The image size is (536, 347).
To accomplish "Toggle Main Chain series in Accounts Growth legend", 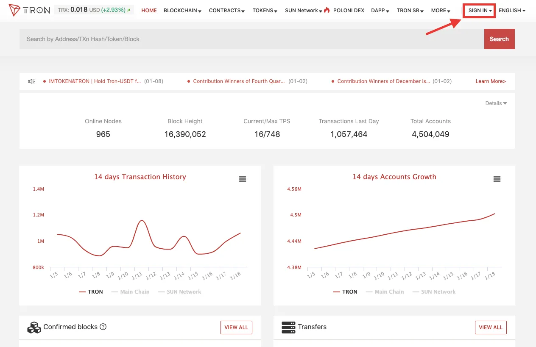I will [385, 292].
